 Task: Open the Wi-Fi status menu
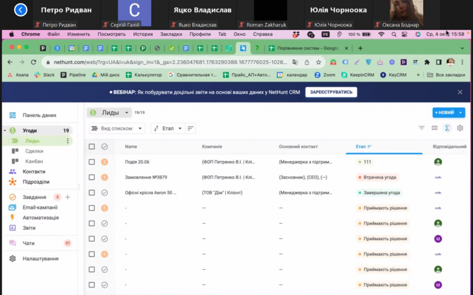tap(381, 34)
